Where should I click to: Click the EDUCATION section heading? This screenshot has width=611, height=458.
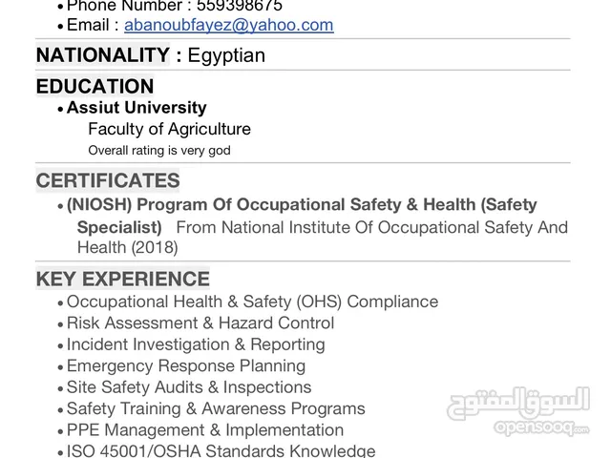click(95, 86)
